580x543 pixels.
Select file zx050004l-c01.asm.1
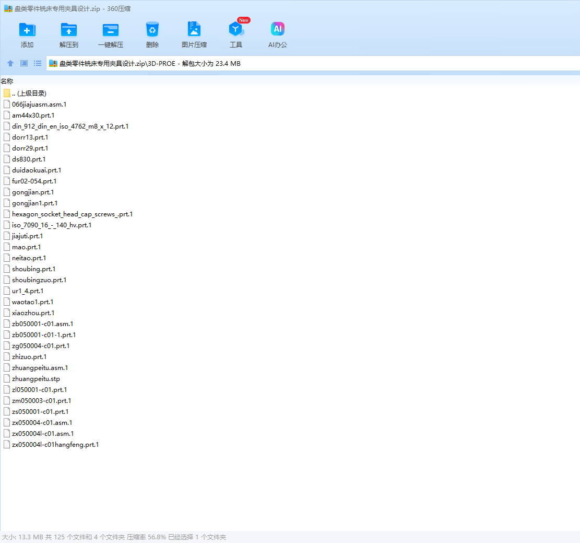(39, 434)
